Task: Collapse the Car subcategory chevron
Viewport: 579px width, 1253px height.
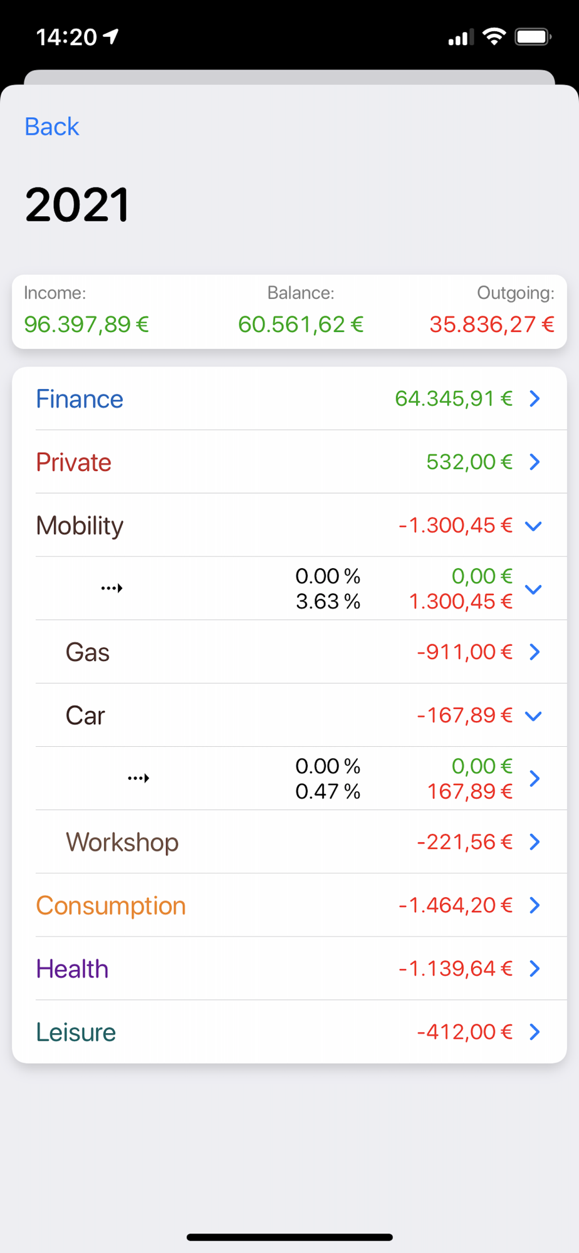Action: tap(533, 716)
